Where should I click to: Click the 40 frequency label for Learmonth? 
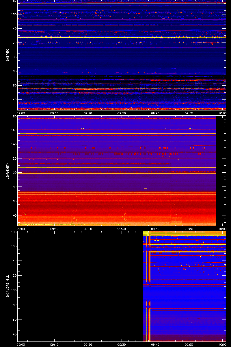pos(14,215)
